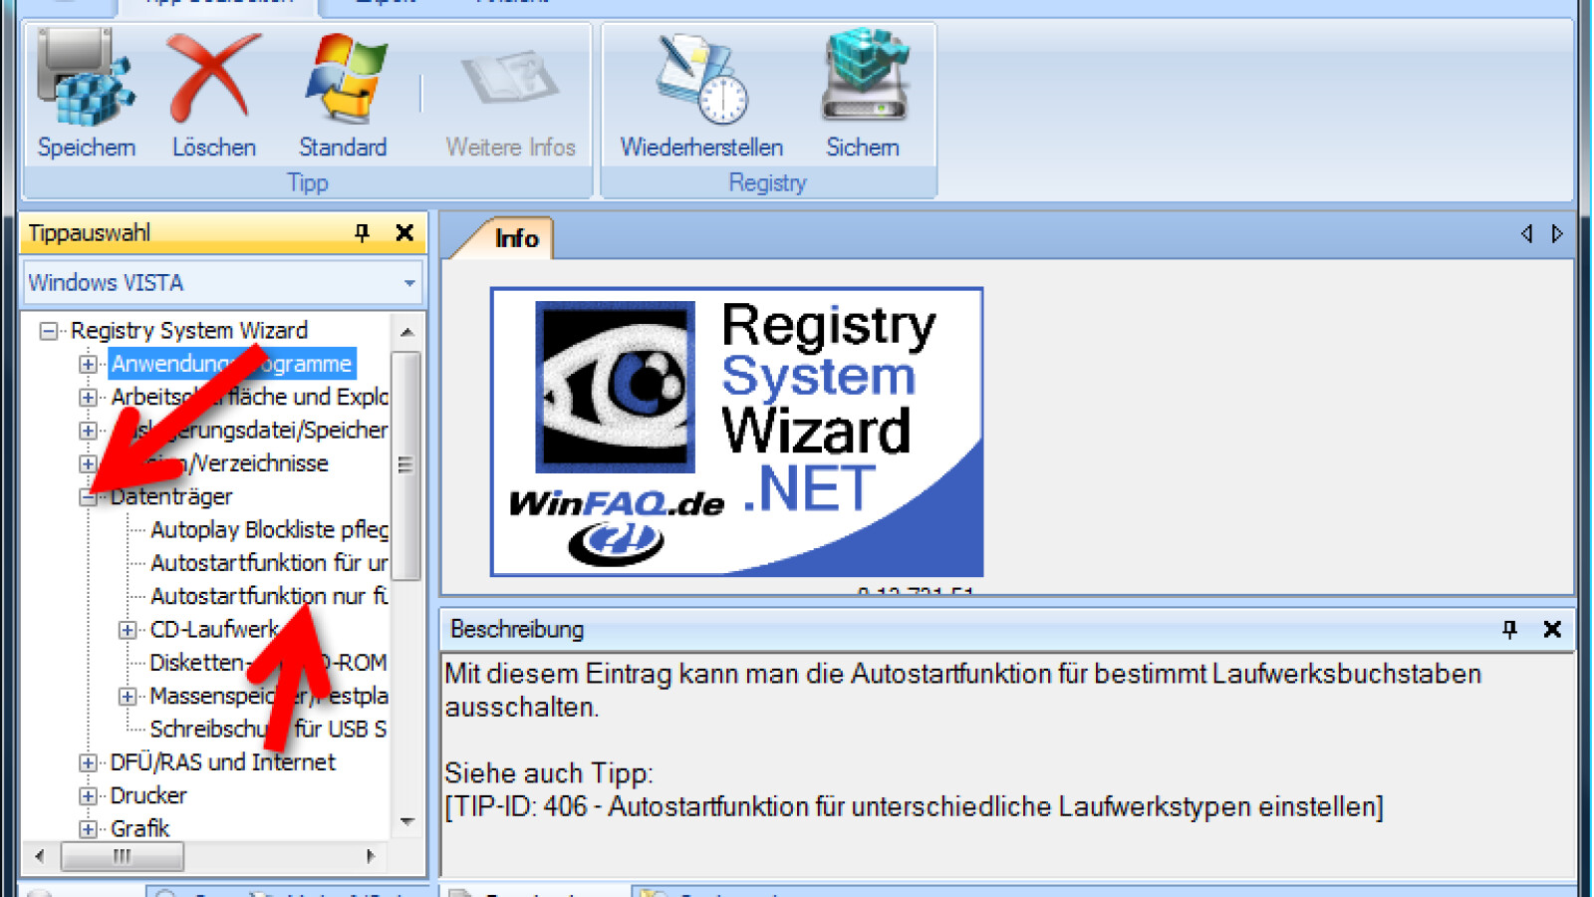Expand the Drucker tree branch
Viewport: 1594px width, 897px height.
[89, 795]
